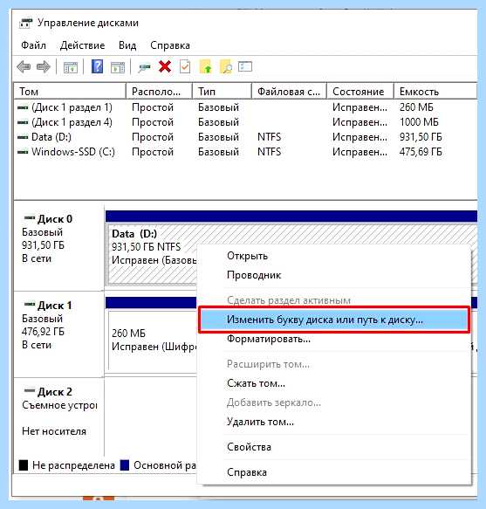Click the blue Основной раздел legend swatch
The width and height of the screenshot is (486, 509).
[125, 465]
